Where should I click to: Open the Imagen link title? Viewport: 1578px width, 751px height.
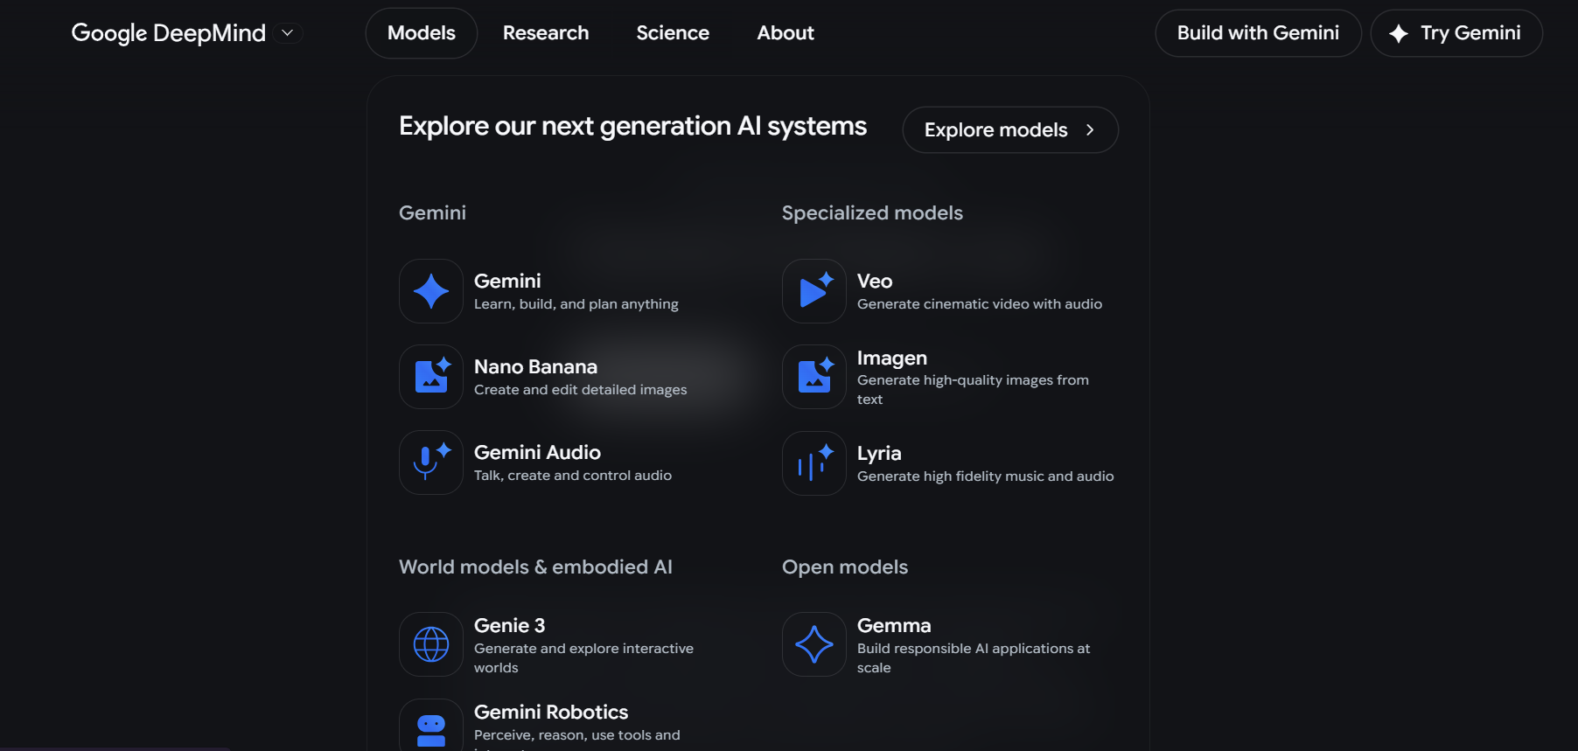click(x=892, y=358)
